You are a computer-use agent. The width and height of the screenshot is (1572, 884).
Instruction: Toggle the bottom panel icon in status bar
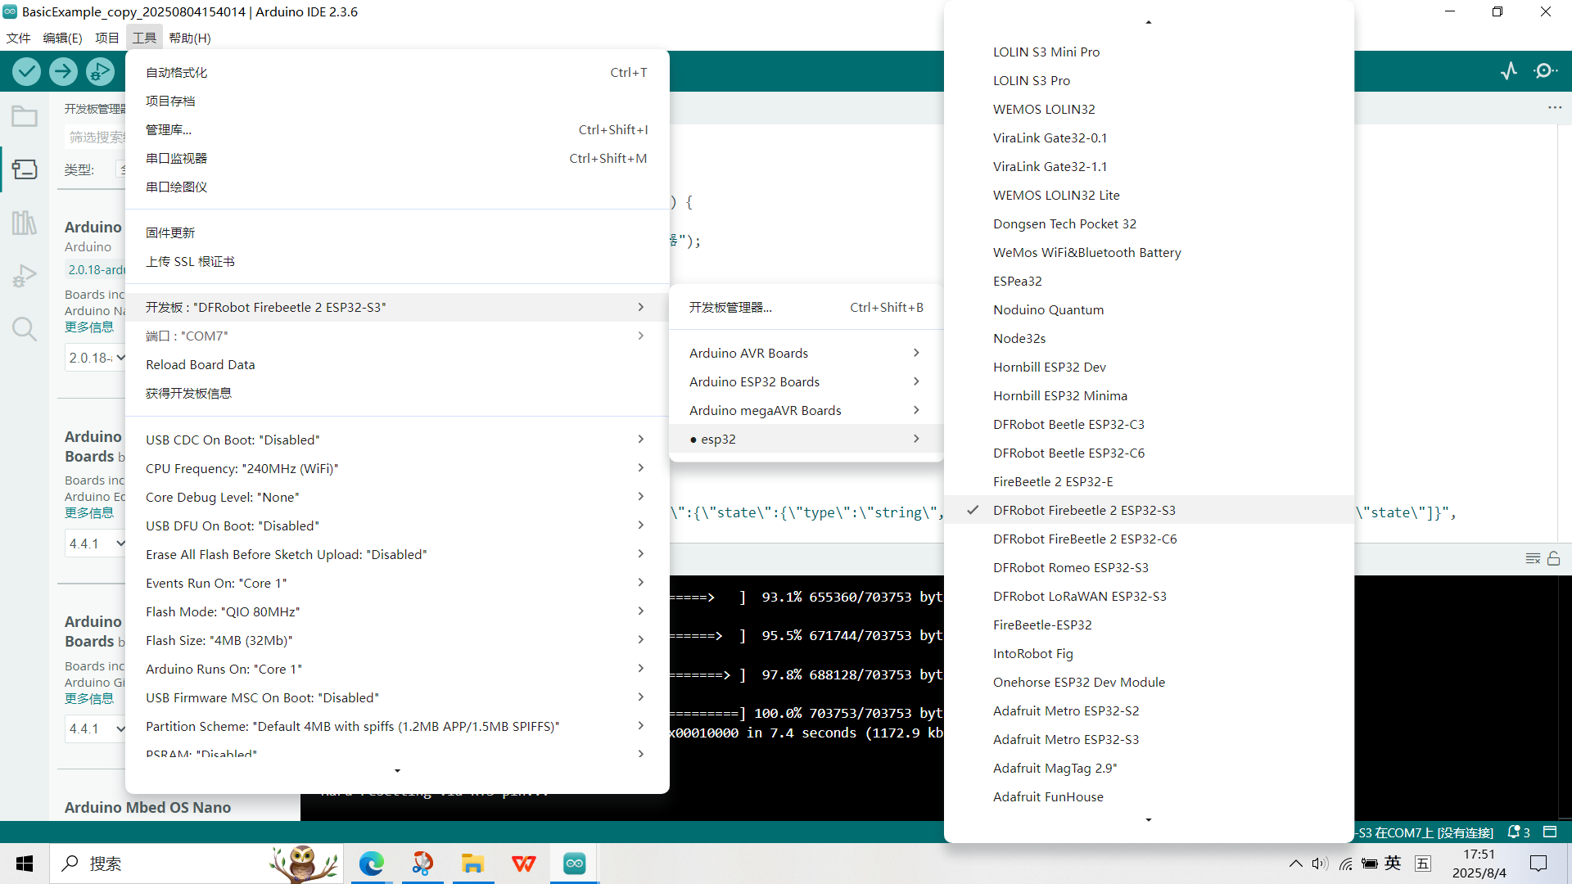[1550, 832]
